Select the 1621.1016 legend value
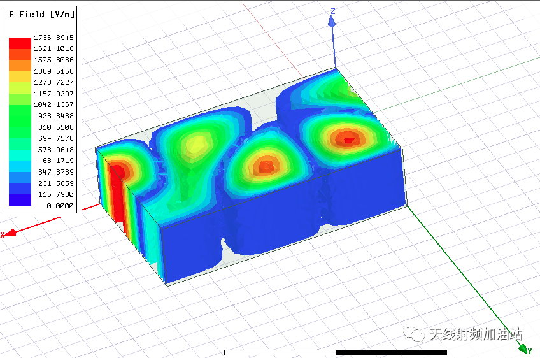Viewport: 540px width, 358px height. 53,48
